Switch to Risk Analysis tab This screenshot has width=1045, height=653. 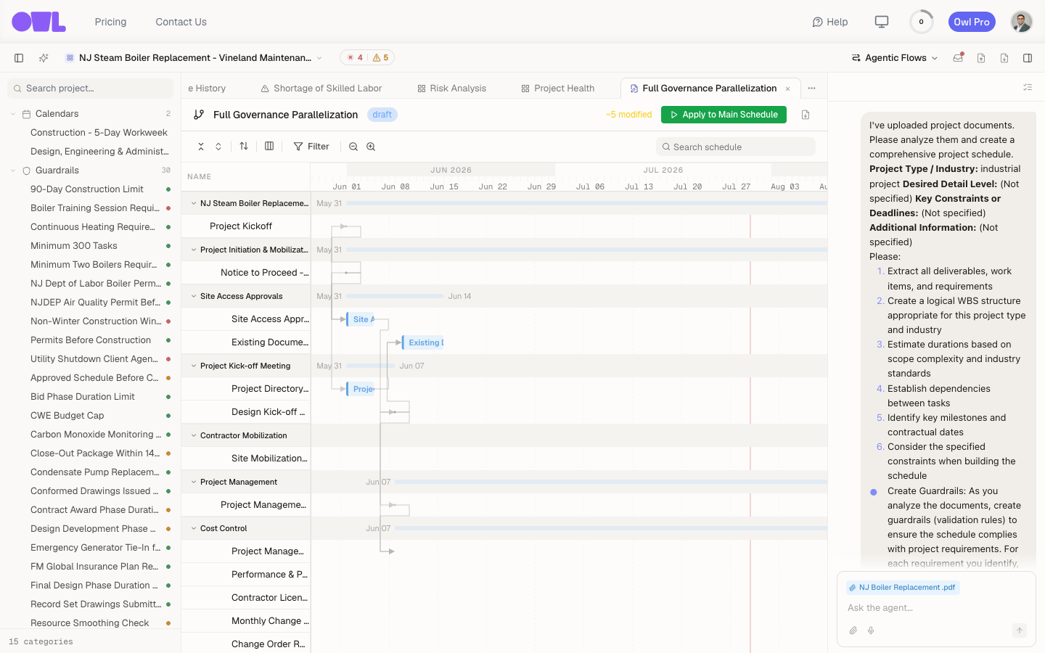coord(451,89)
